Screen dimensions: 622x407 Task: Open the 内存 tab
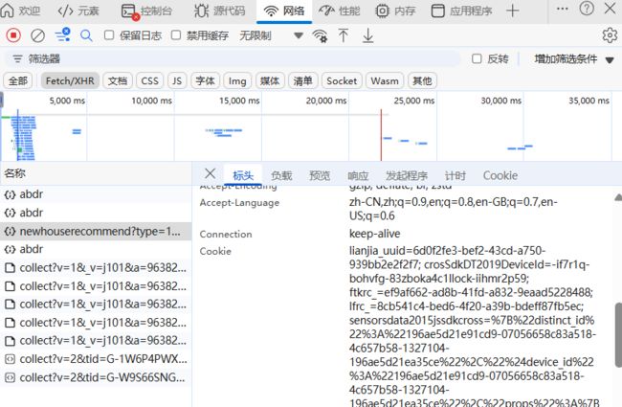pyautogui.click(x=395, y=11)
